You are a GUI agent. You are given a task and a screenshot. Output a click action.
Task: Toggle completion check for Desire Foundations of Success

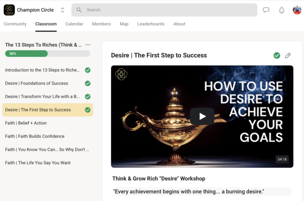coord(88,83)
